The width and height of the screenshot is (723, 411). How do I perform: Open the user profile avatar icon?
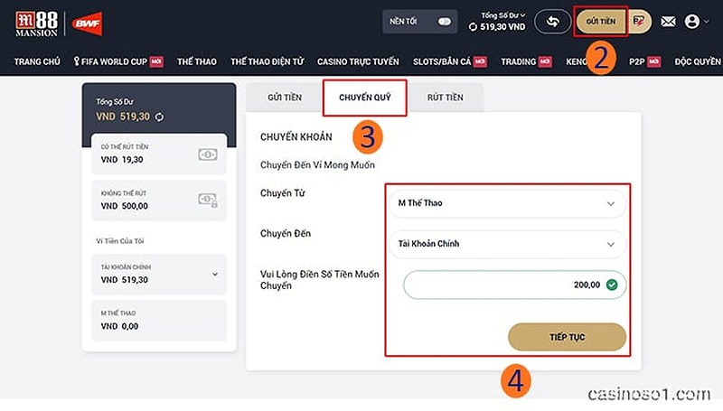[x=692, y=22]
